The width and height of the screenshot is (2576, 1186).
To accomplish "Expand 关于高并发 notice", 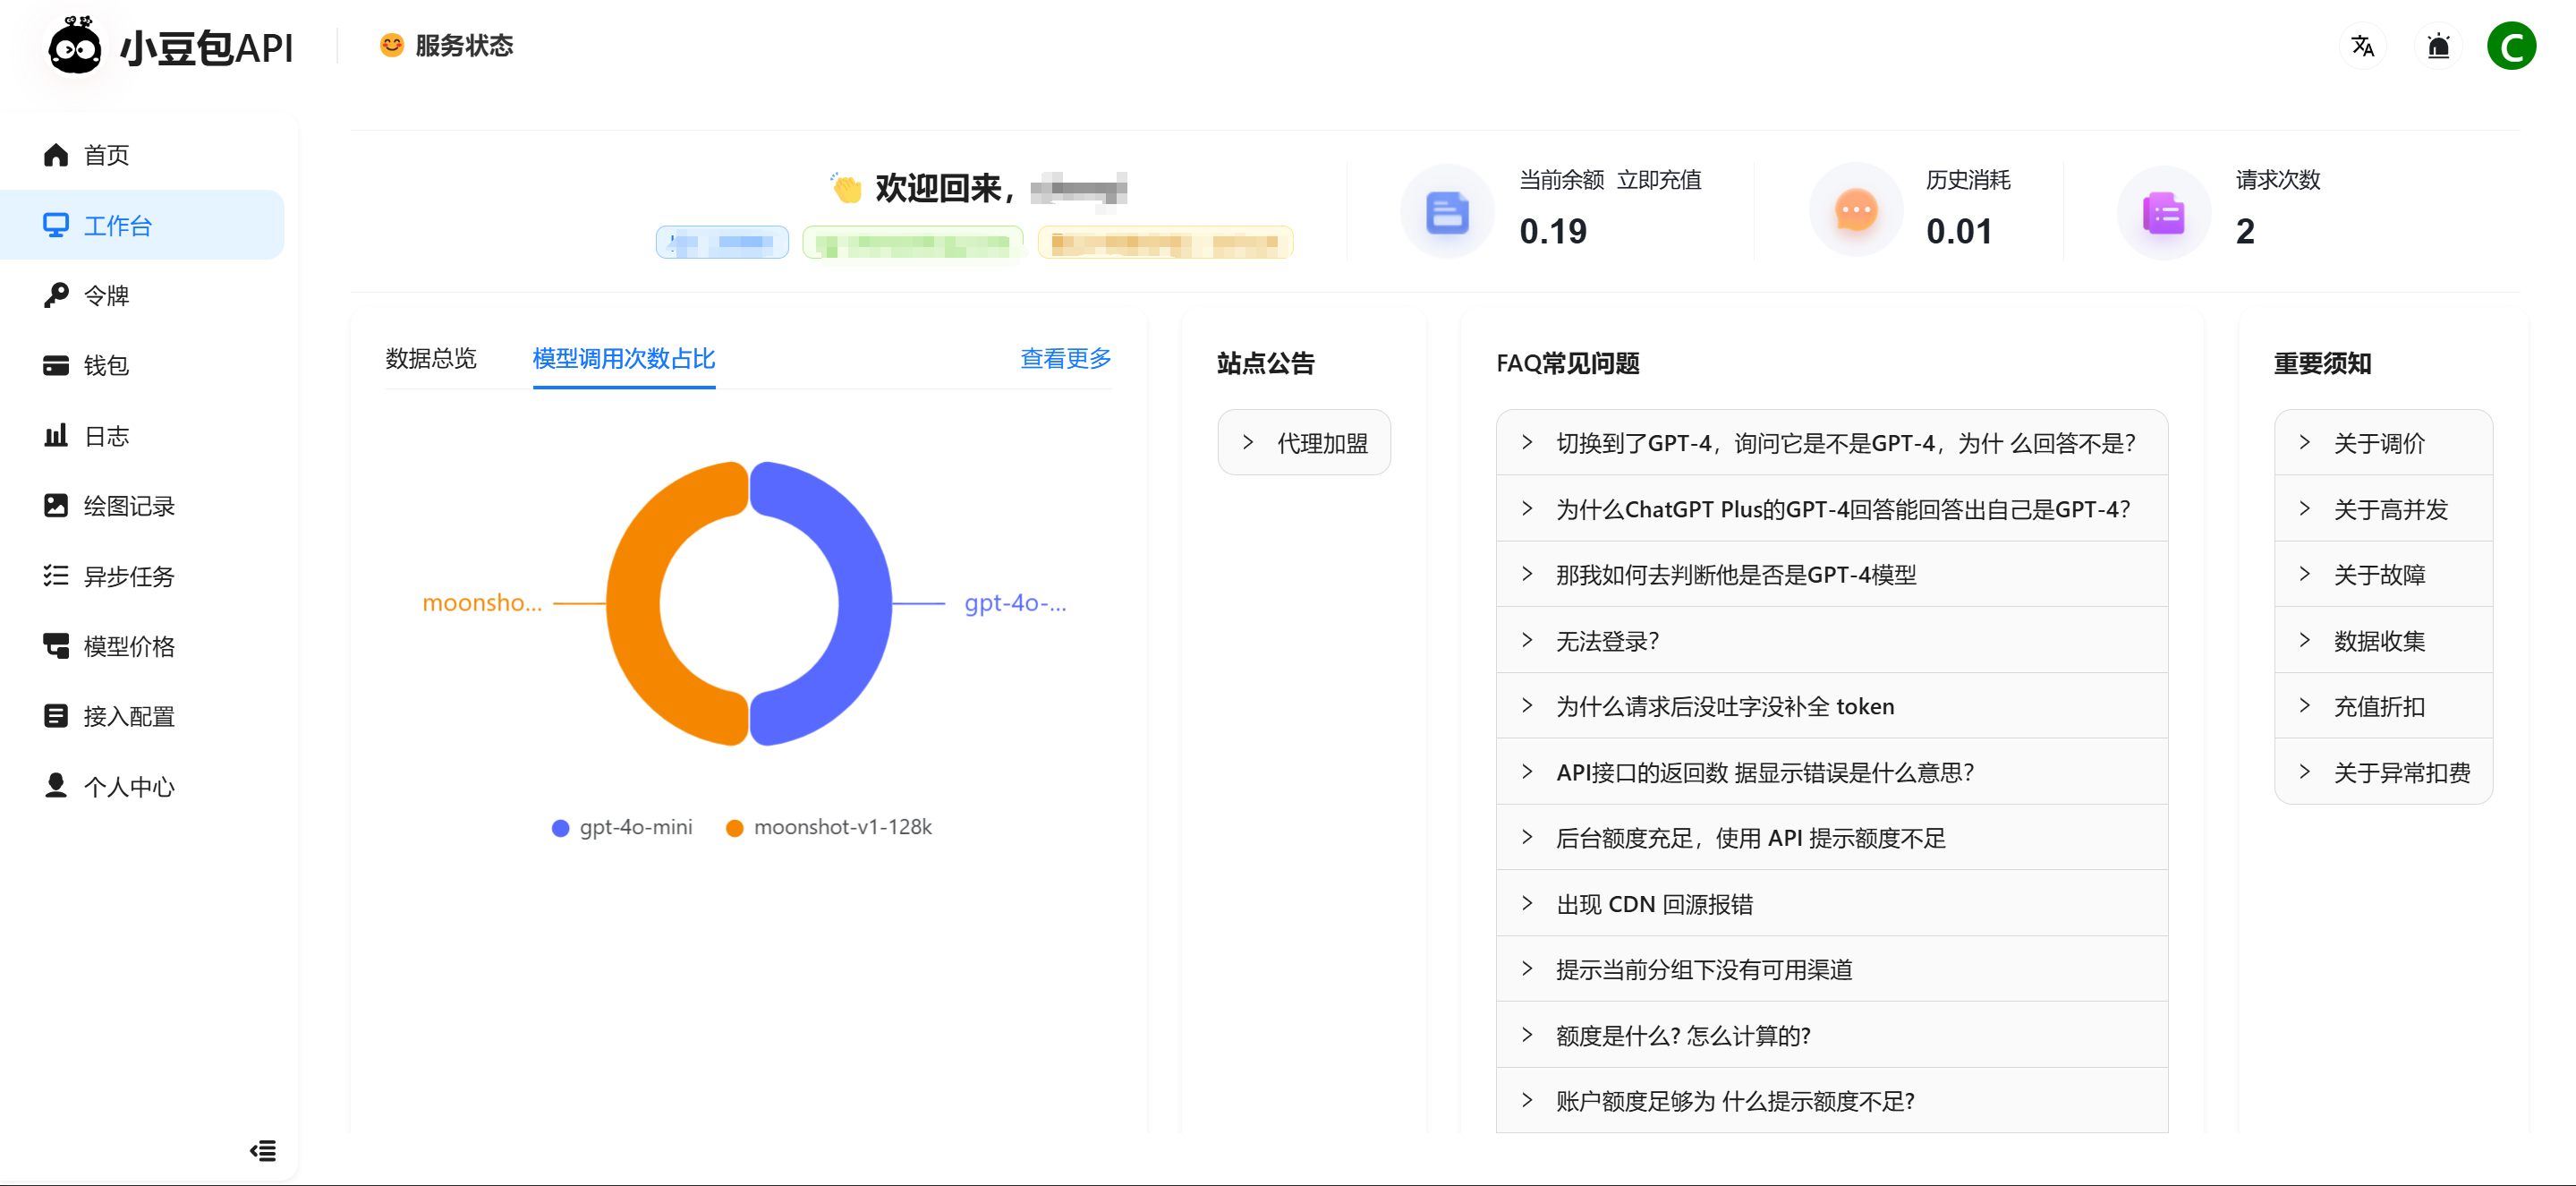I will (2389, 509).
